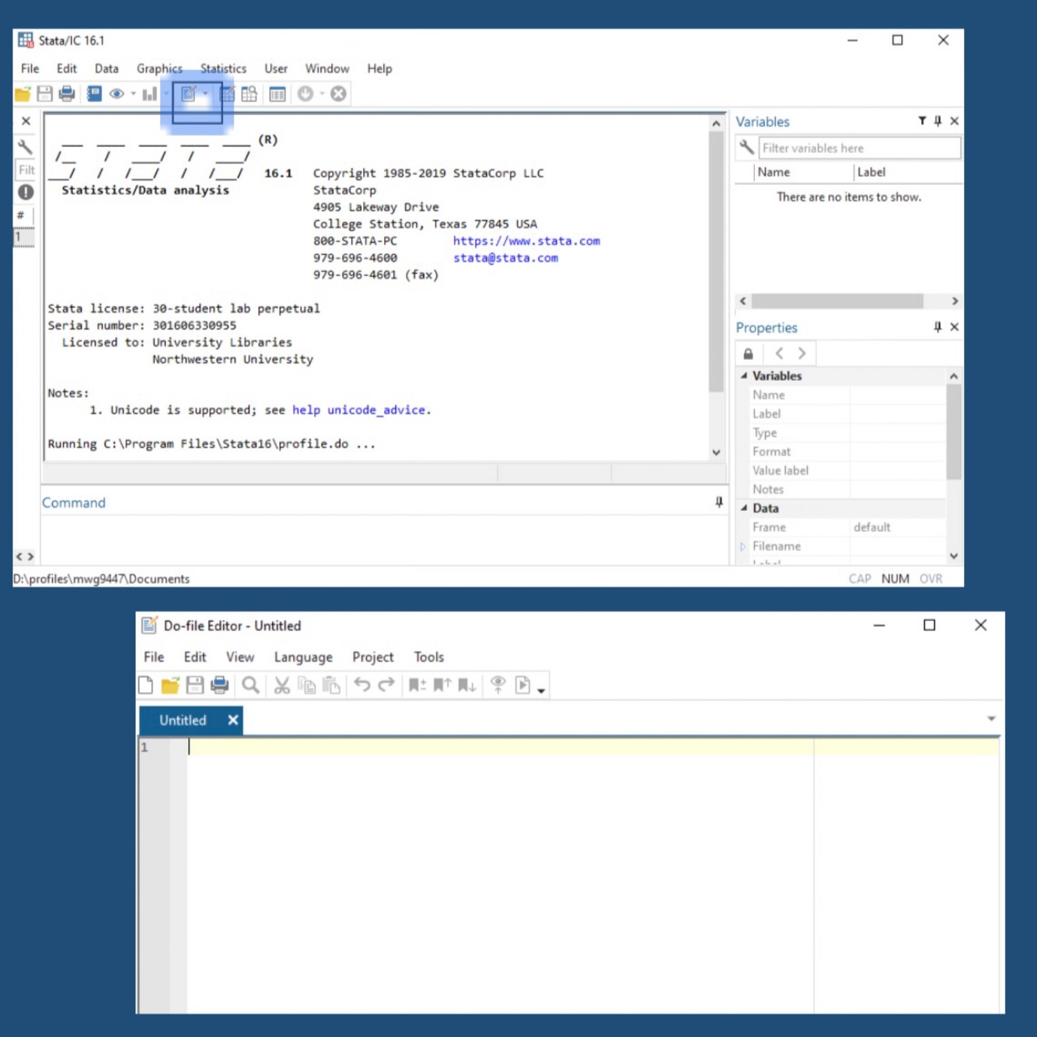Click the Print icon in Do-file Editor toolbar
1037x1037 pixels.
click(220, 685)
